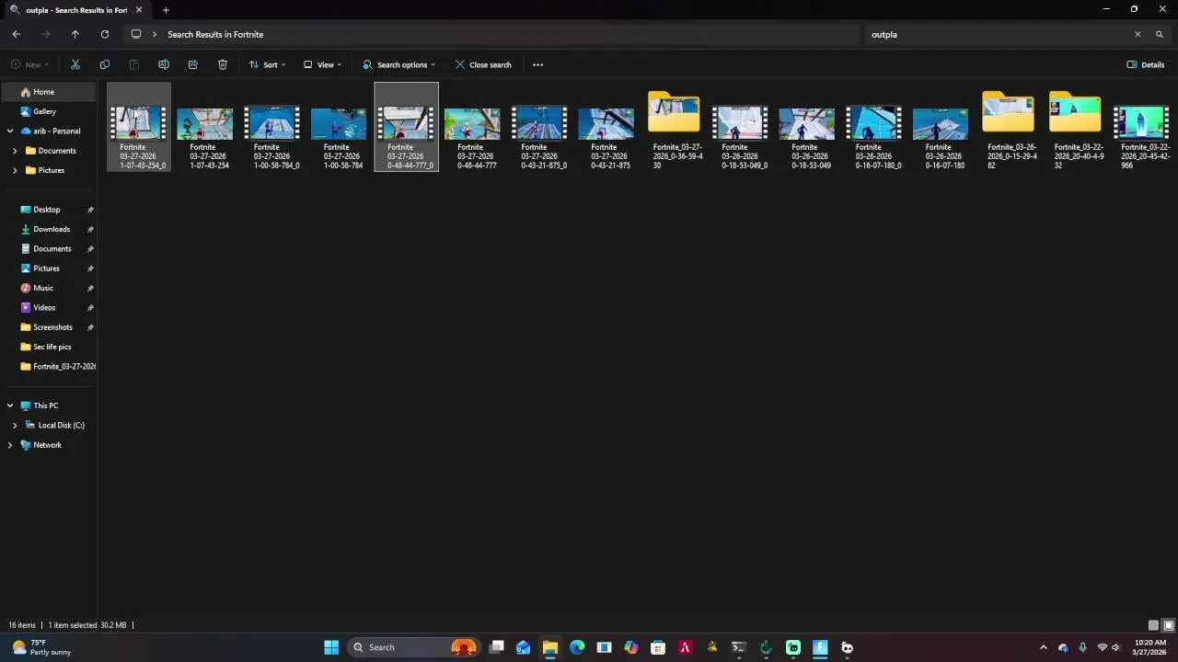The height and width of the screenshot is (662, 1178).
Task: Refresh the search results
Action: click(x=105, y=34)
